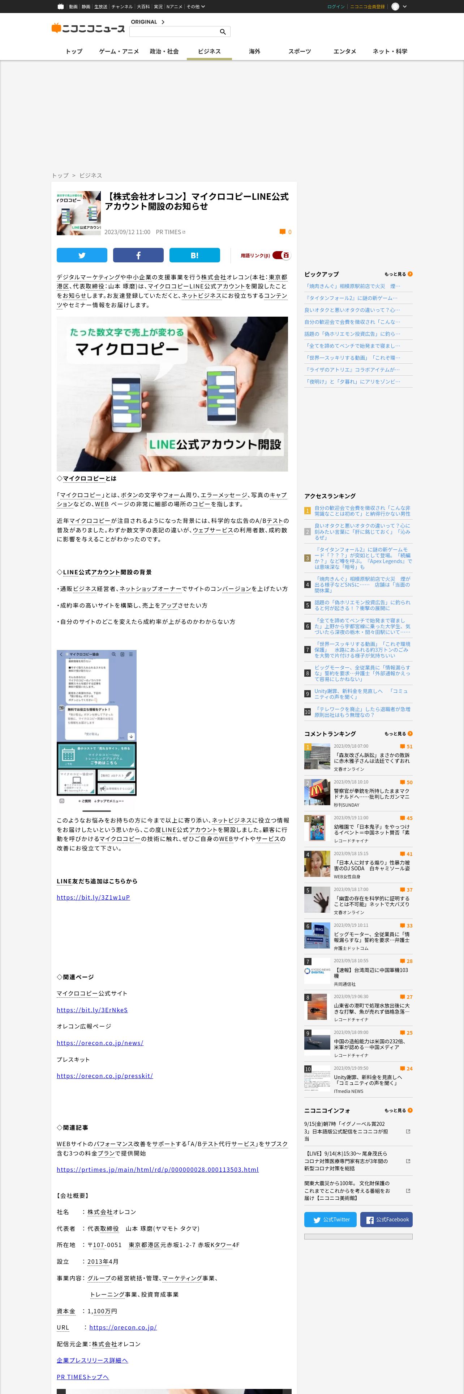The width and height of the screenshot is (464, 1394).
Task: Toggle the 用語リンク(β) switch
Action: tap(282, 255)
